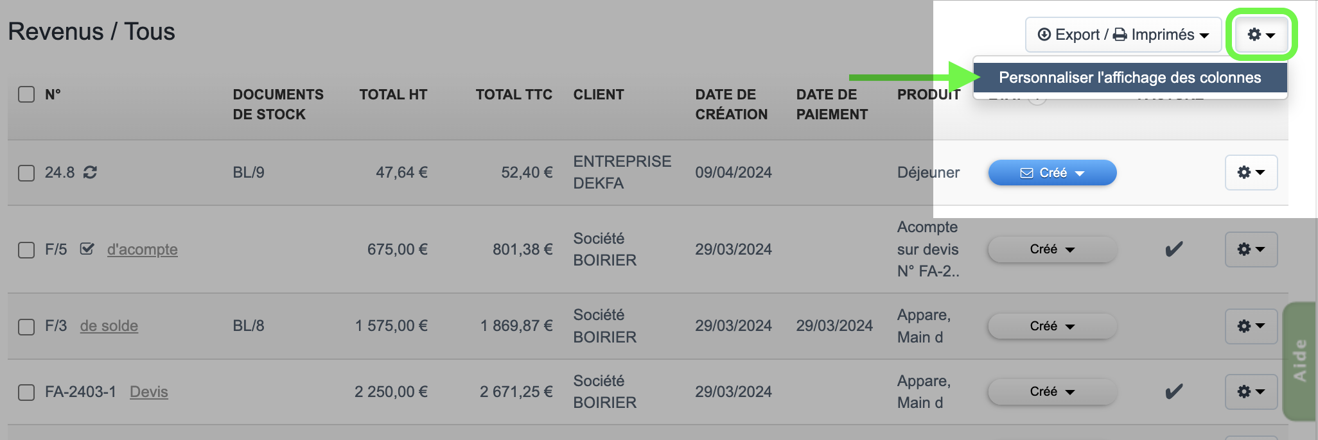Image resolution: width=1318 pixels, height=440 pixels.
Task: Click the DATE DE CRÉATION column header
Action: click(x=731, y=104)
